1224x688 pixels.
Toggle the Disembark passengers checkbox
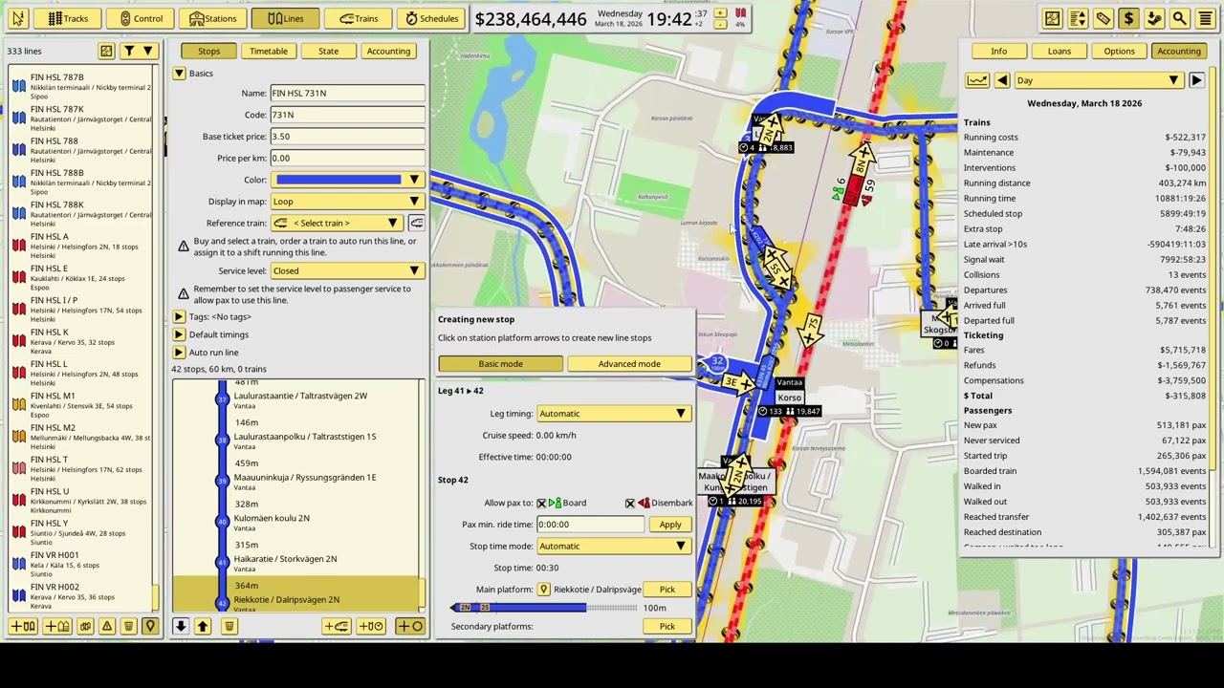pos(630,503)
